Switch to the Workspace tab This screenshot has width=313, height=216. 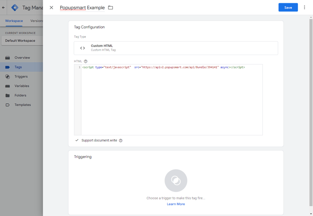point(14,21)
